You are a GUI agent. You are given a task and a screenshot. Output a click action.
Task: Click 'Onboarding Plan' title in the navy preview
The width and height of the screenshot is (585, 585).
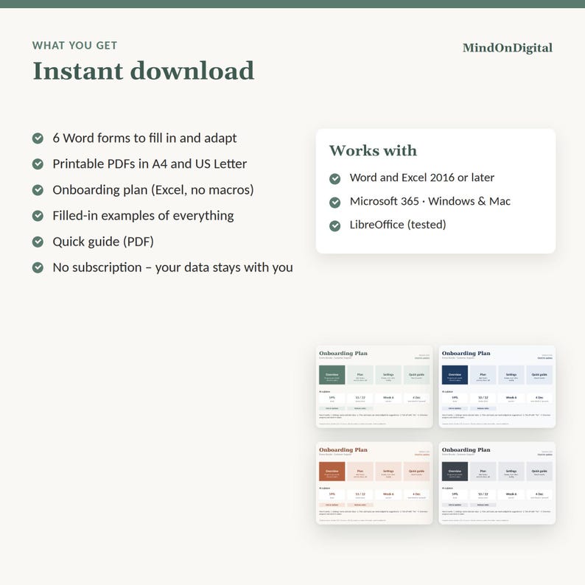pos(466,354)
